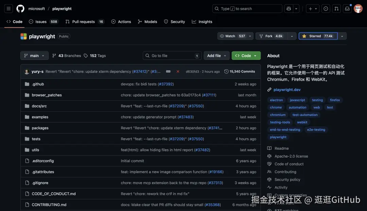367x211 pixels.
Task: Open the Apache-2.0 license link
Action: [x=291, y=156]
